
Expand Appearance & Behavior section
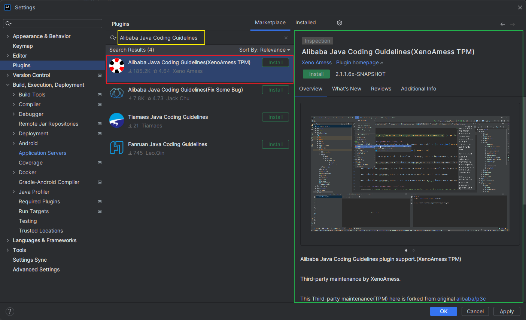pos(8,36)
